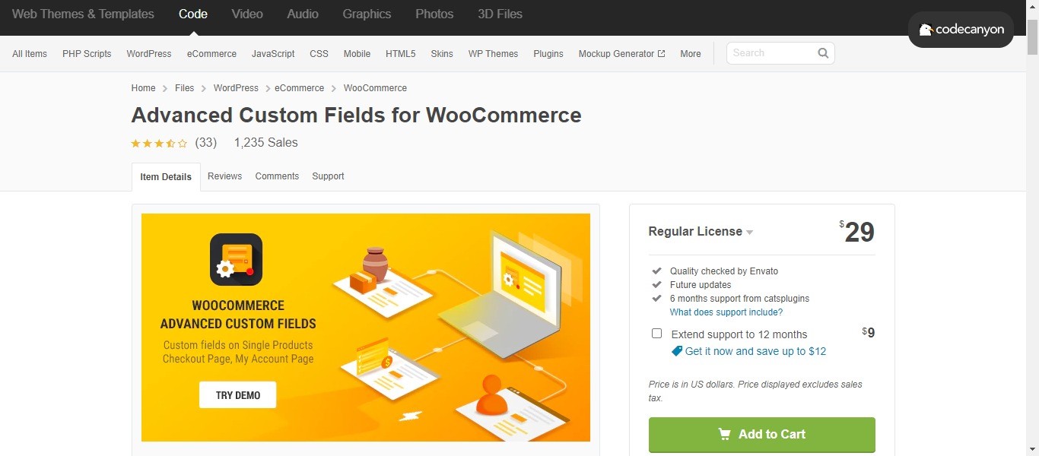Open CSS category
Image resolution: width=1039 pixels, height=456 pixels.
coord(319,54)
